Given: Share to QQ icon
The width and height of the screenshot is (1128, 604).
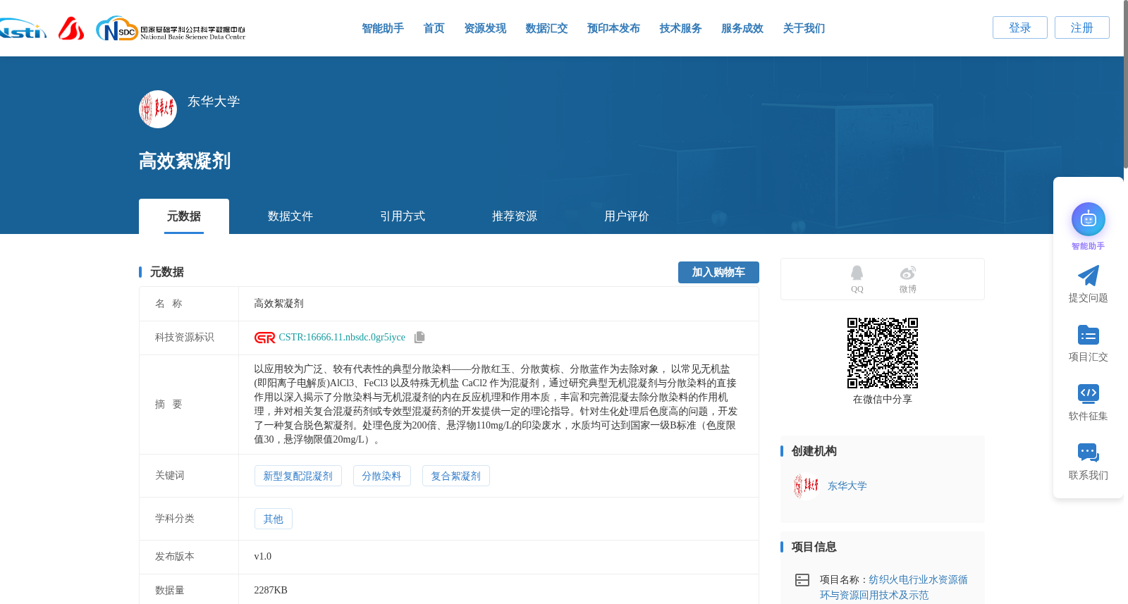Looking at the screenshot, I should click(x=857, y=273).
